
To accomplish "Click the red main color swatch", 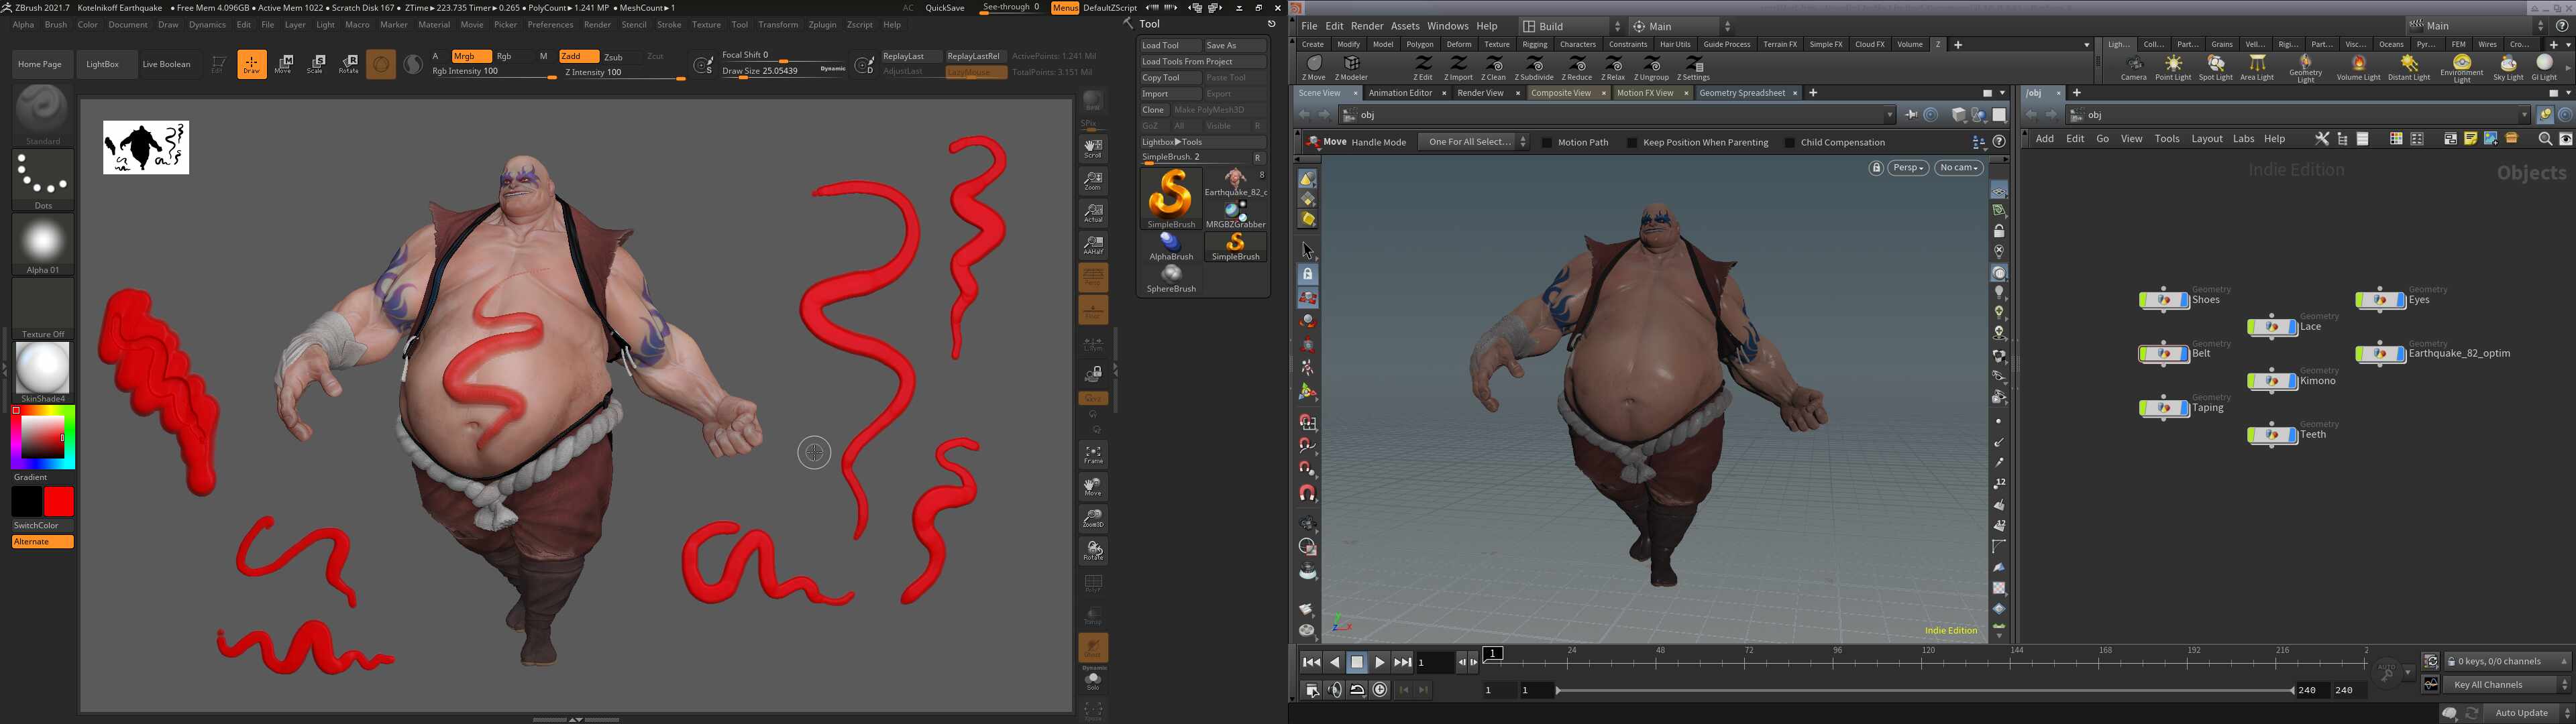I will [x=59, y=502].
